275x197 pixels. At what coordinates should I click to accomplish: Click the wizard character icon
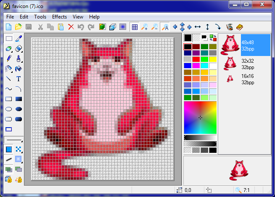pyautogui.click(x=230, y=27)
